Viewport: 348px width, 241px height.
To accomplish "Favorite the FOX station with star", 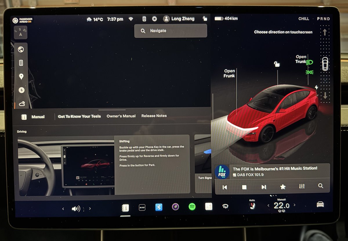I will pyautogui.click(x=283, y=187).
